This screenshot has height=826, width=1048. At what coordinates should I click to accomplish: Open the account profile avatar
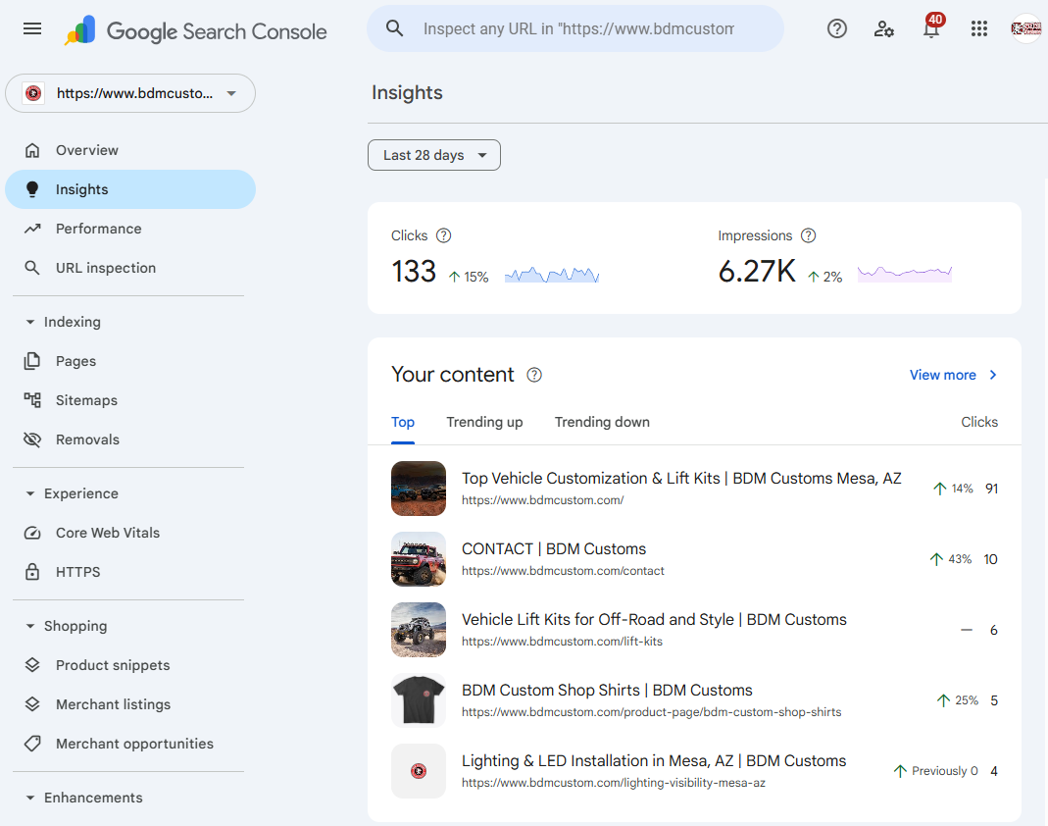1026,28
